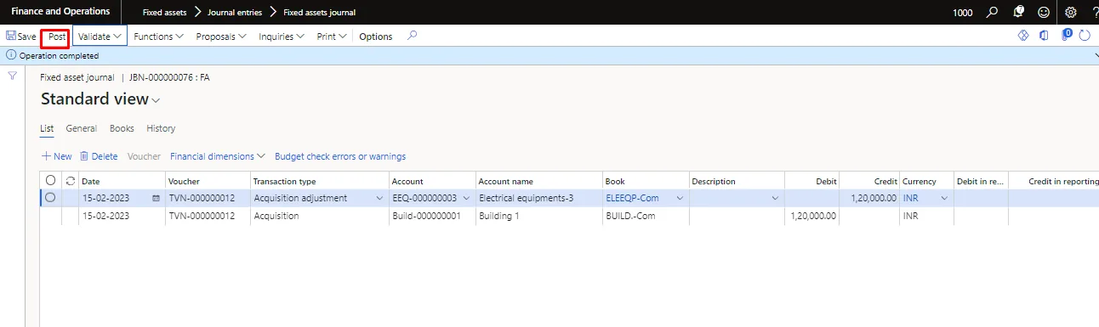Sort by Voucher column header
This screenshot has height=327, width=1099.
point(184,181)
